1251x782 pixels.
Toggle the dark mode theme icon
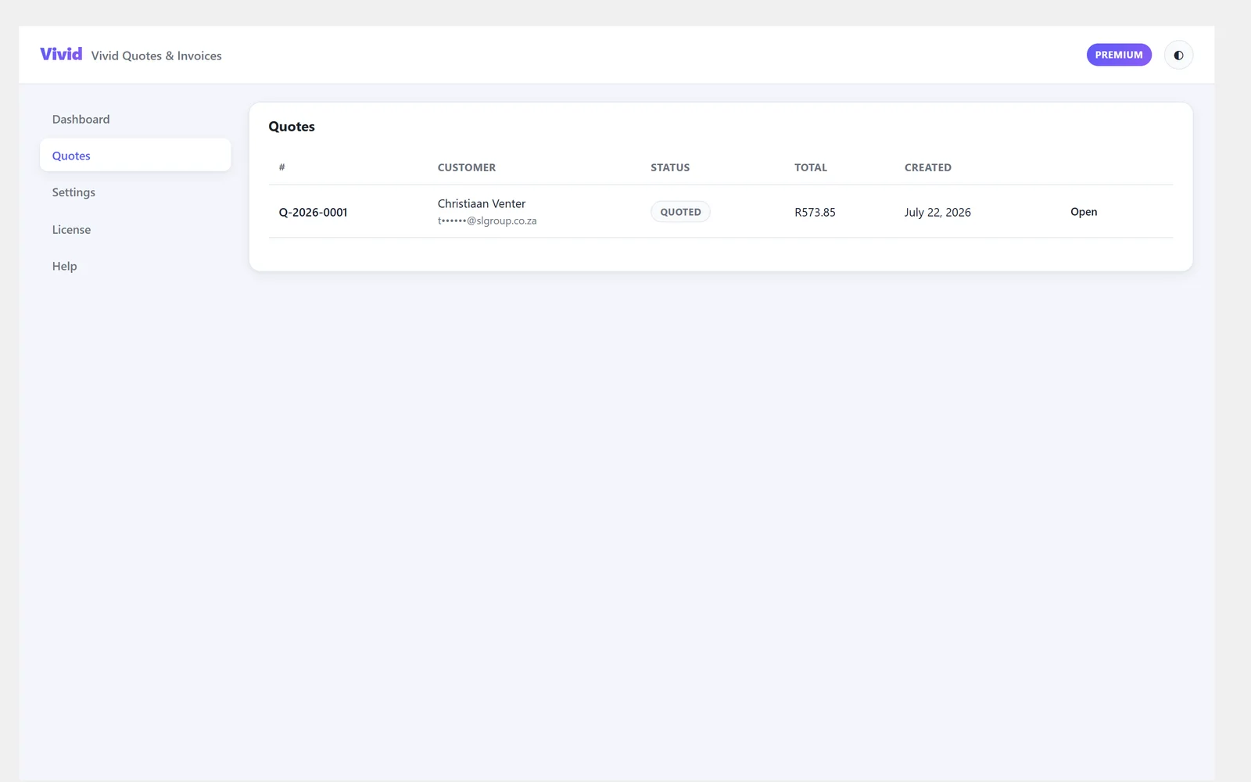(x=1178, y=56)
